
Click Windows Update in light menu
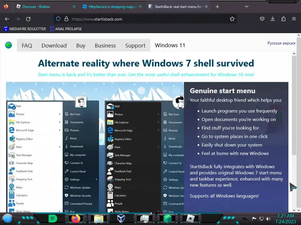[x=78, y=187]
